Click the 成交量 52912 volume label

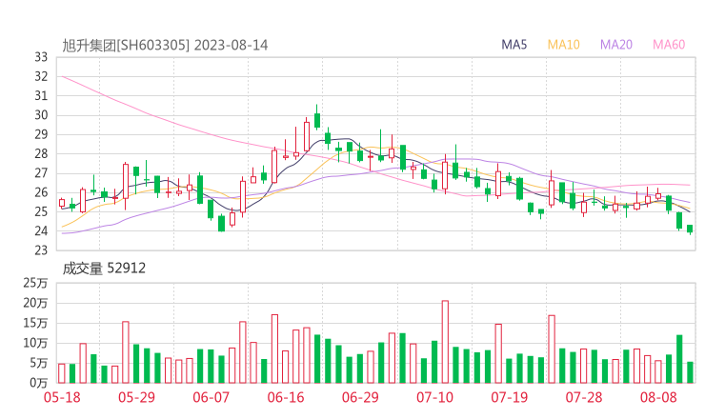pos(104,269)
